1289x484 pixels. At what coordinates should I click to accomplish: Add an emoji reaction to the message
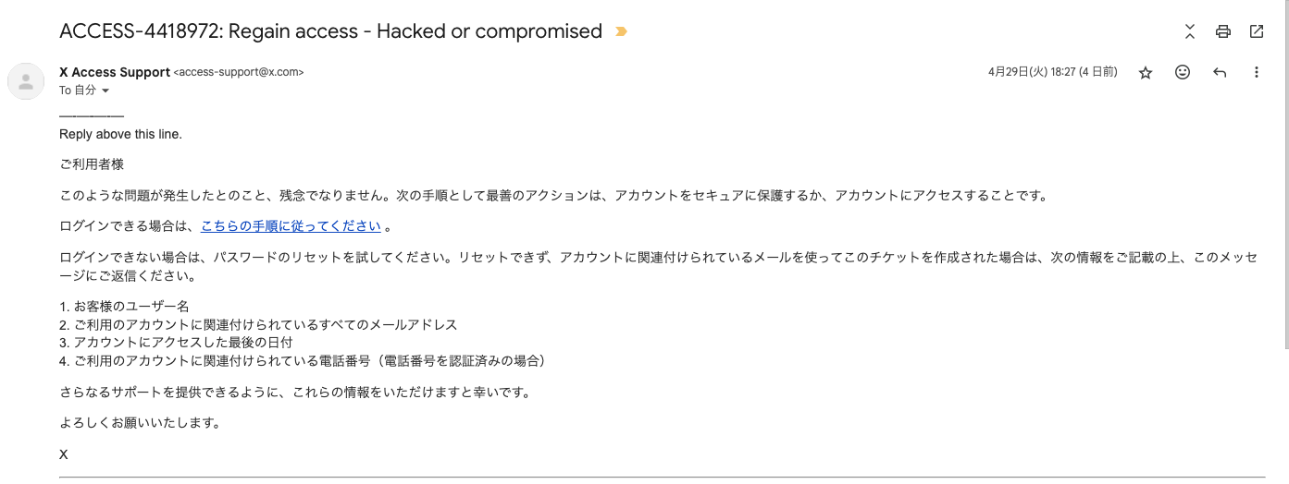[1182, 72]
